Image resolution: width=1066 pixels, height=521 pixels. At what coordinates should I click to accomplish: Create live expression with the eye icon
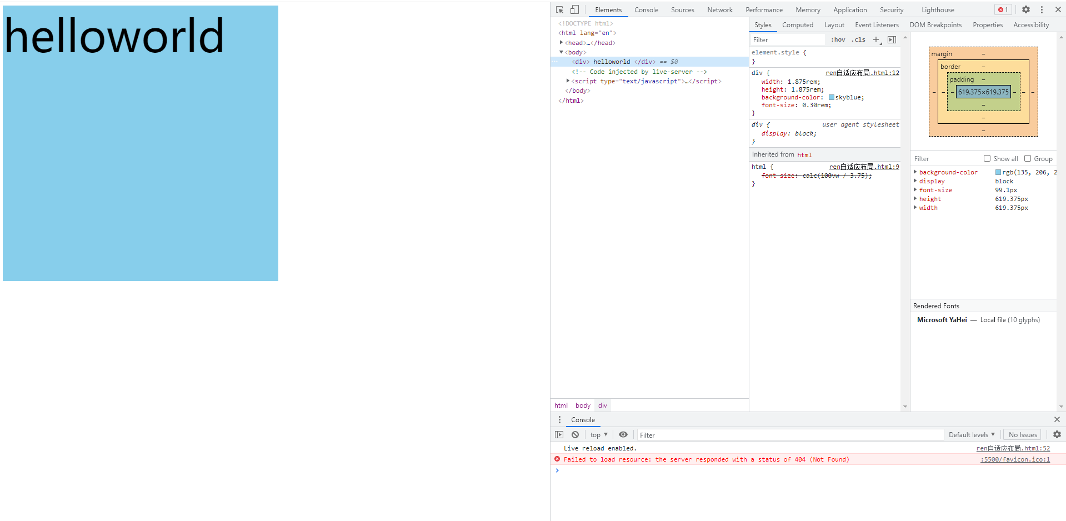pyautogui.click(x=623, y=434)
